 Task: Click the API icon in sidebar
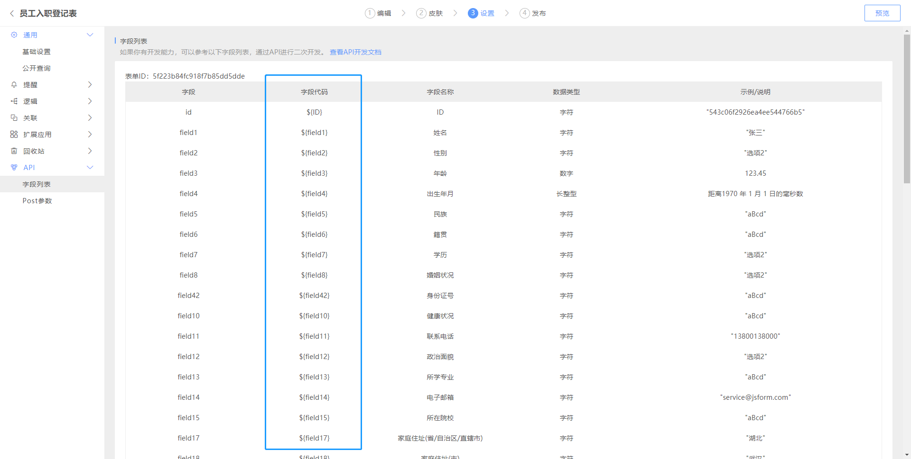click(x=14, y=168)
